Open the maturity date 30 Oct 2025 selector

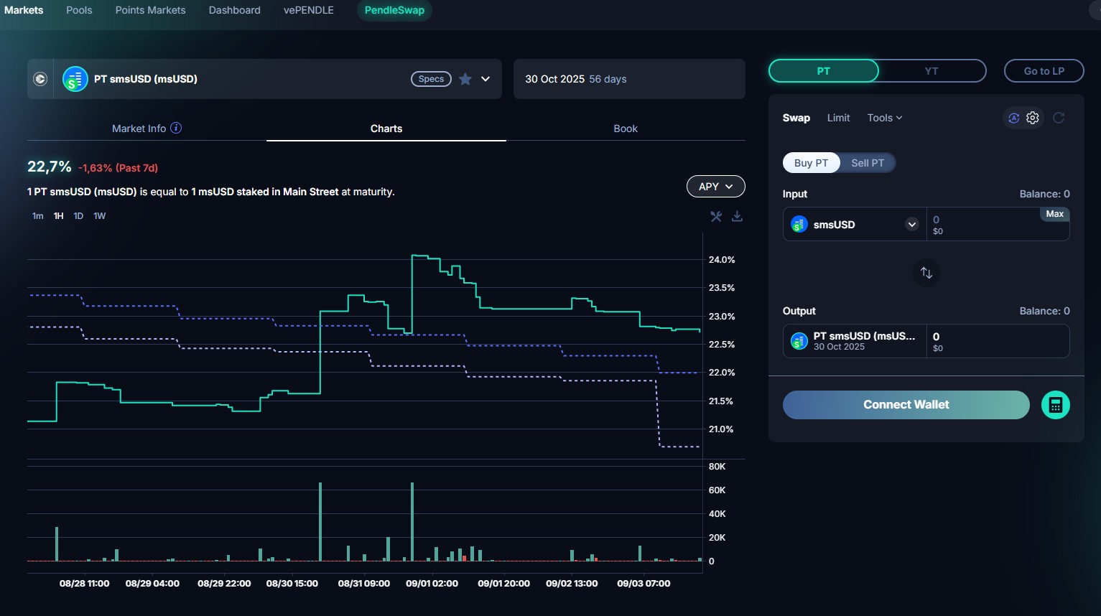[629, 79]
